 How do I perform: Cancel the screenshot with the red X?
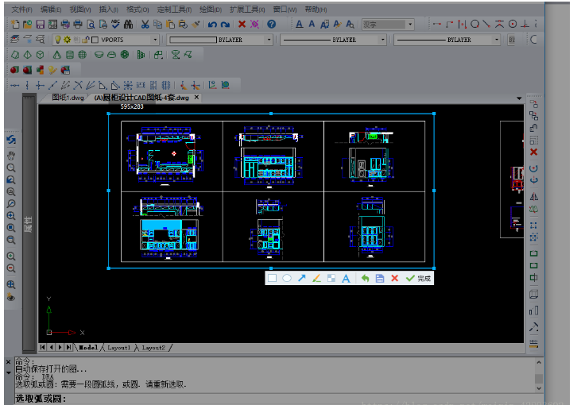[x=394, y=279]
